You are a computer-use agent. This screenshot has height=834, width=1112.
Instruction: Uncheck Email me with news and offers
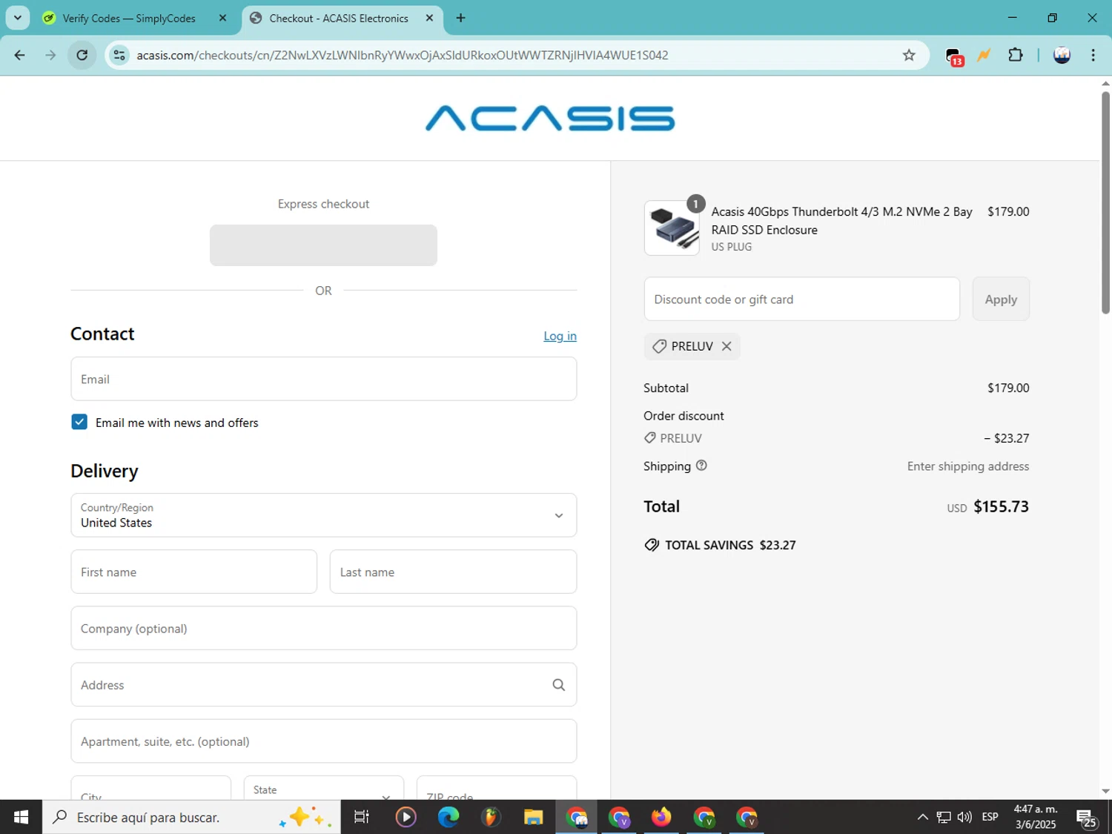tap(79, 422)
